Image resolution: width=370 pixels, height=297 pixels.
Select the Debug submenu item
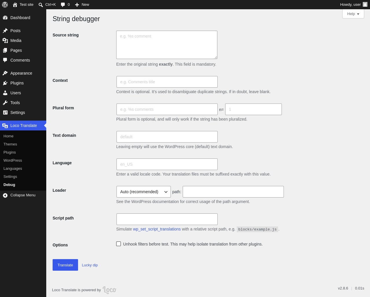[x=9, y=185]
